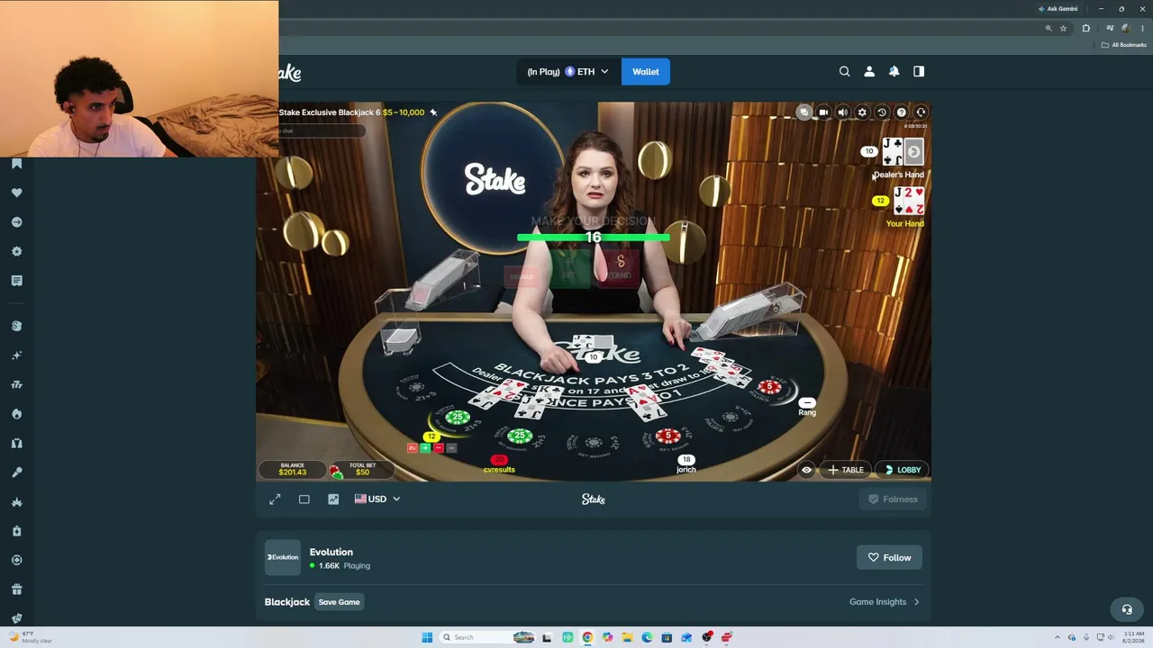Click the Total Bet $50 display
Viewport: 1153px width, 648px height.
(362, 470)
